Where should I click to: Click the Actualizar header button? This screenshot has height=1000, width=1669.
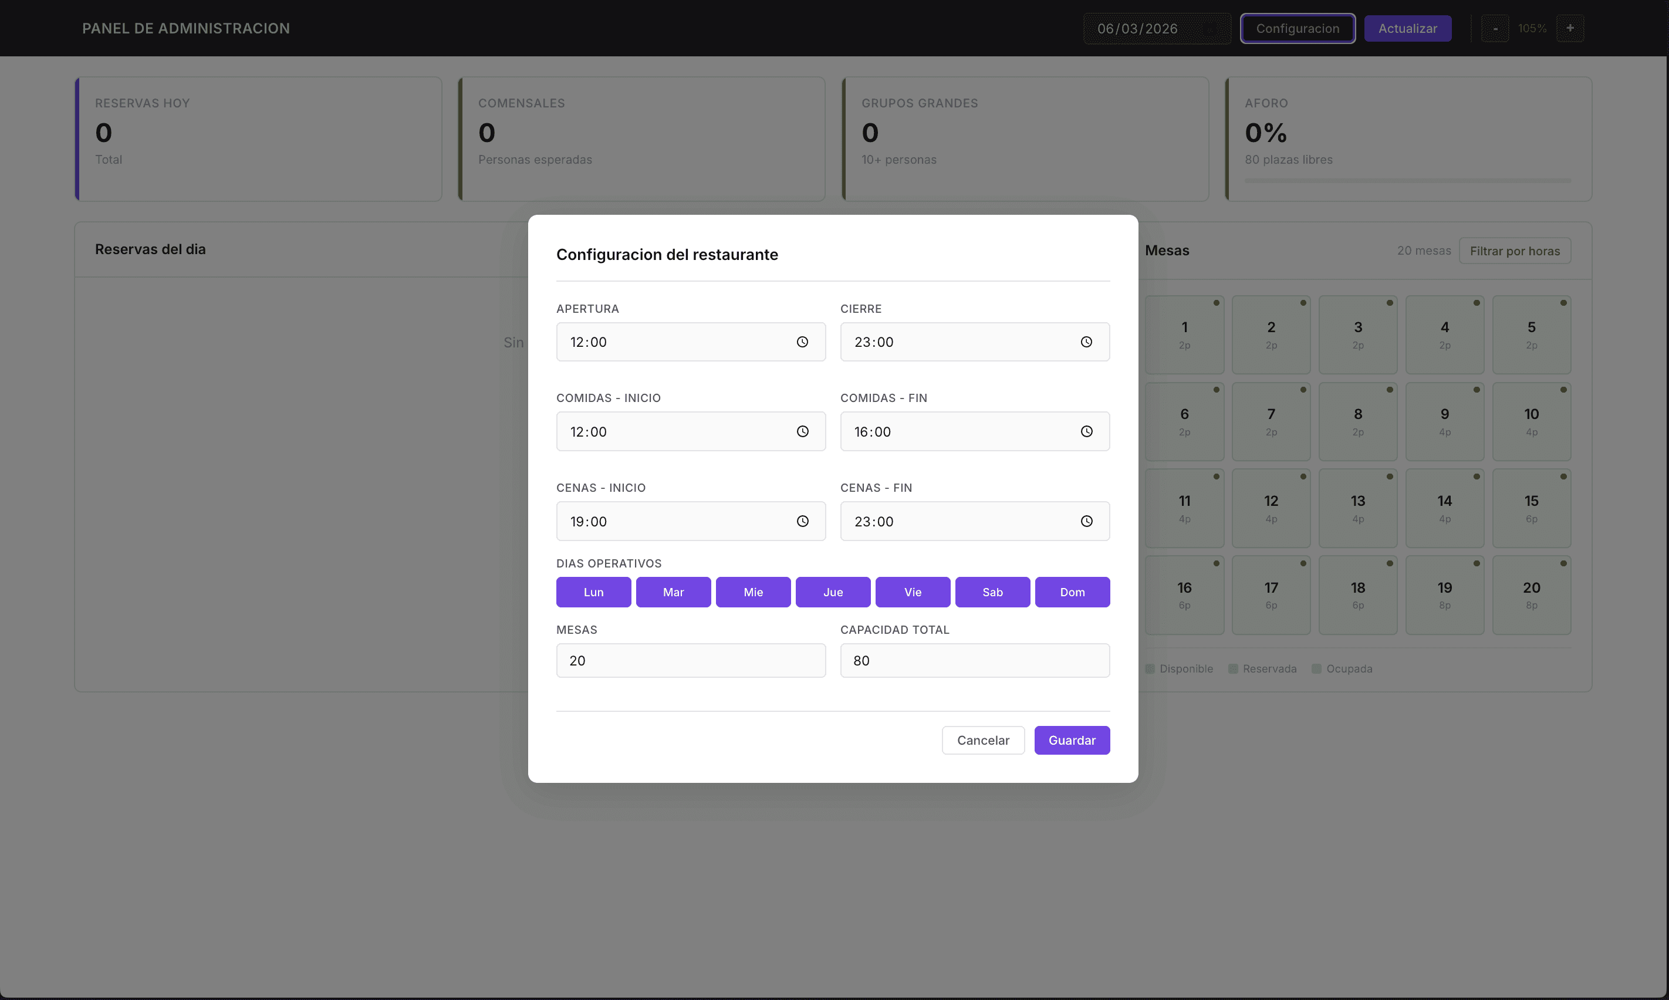pyautogui.click(x=1407, y=28)
